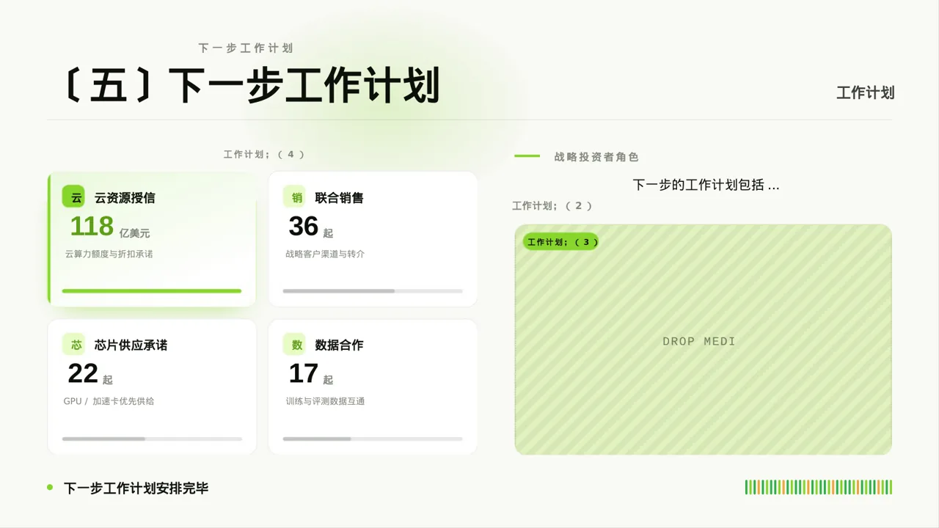Image resolution: width=939 pixels, height=528 pixels.
Task: Click the 118 value in 云资源授信
Action: (92, 227)
